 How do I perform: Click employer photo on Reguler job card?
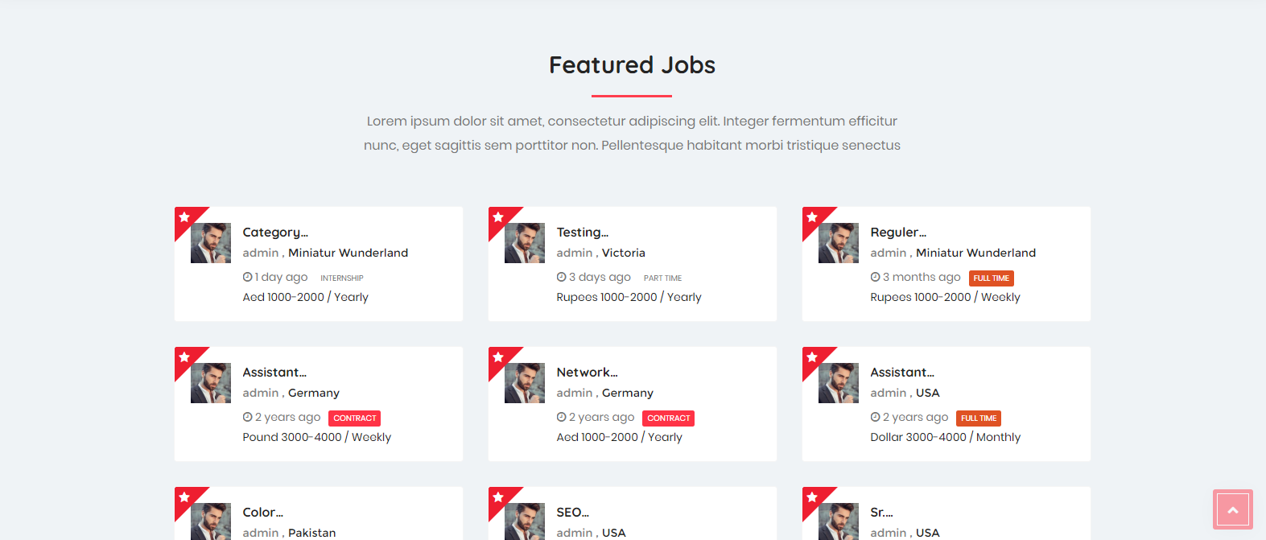839,243
